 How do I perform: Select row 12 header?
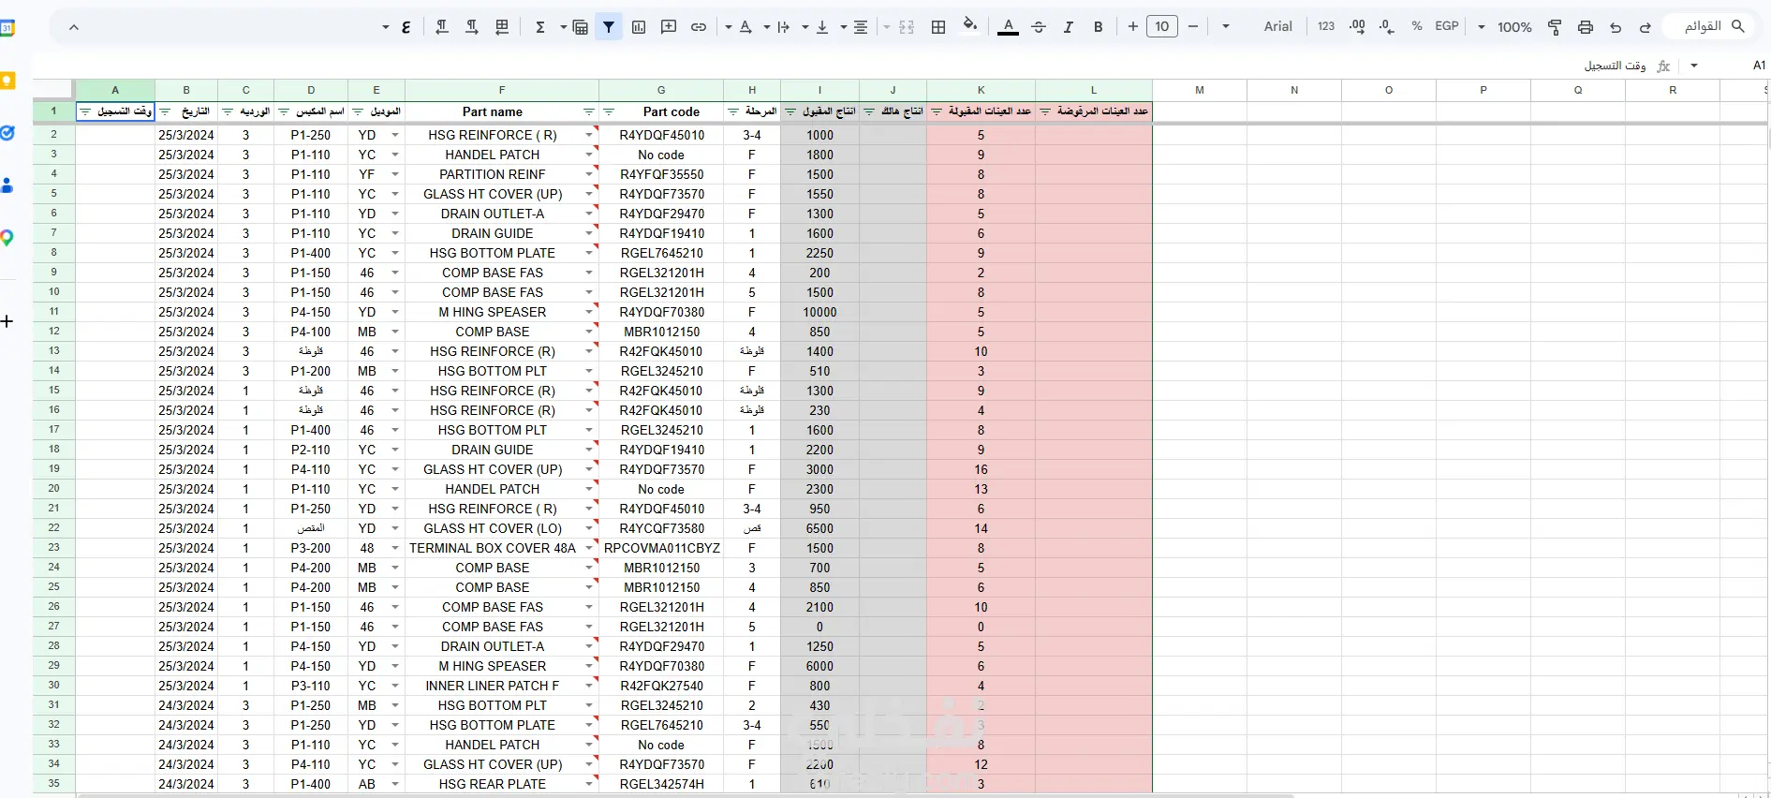click(53, 332)
